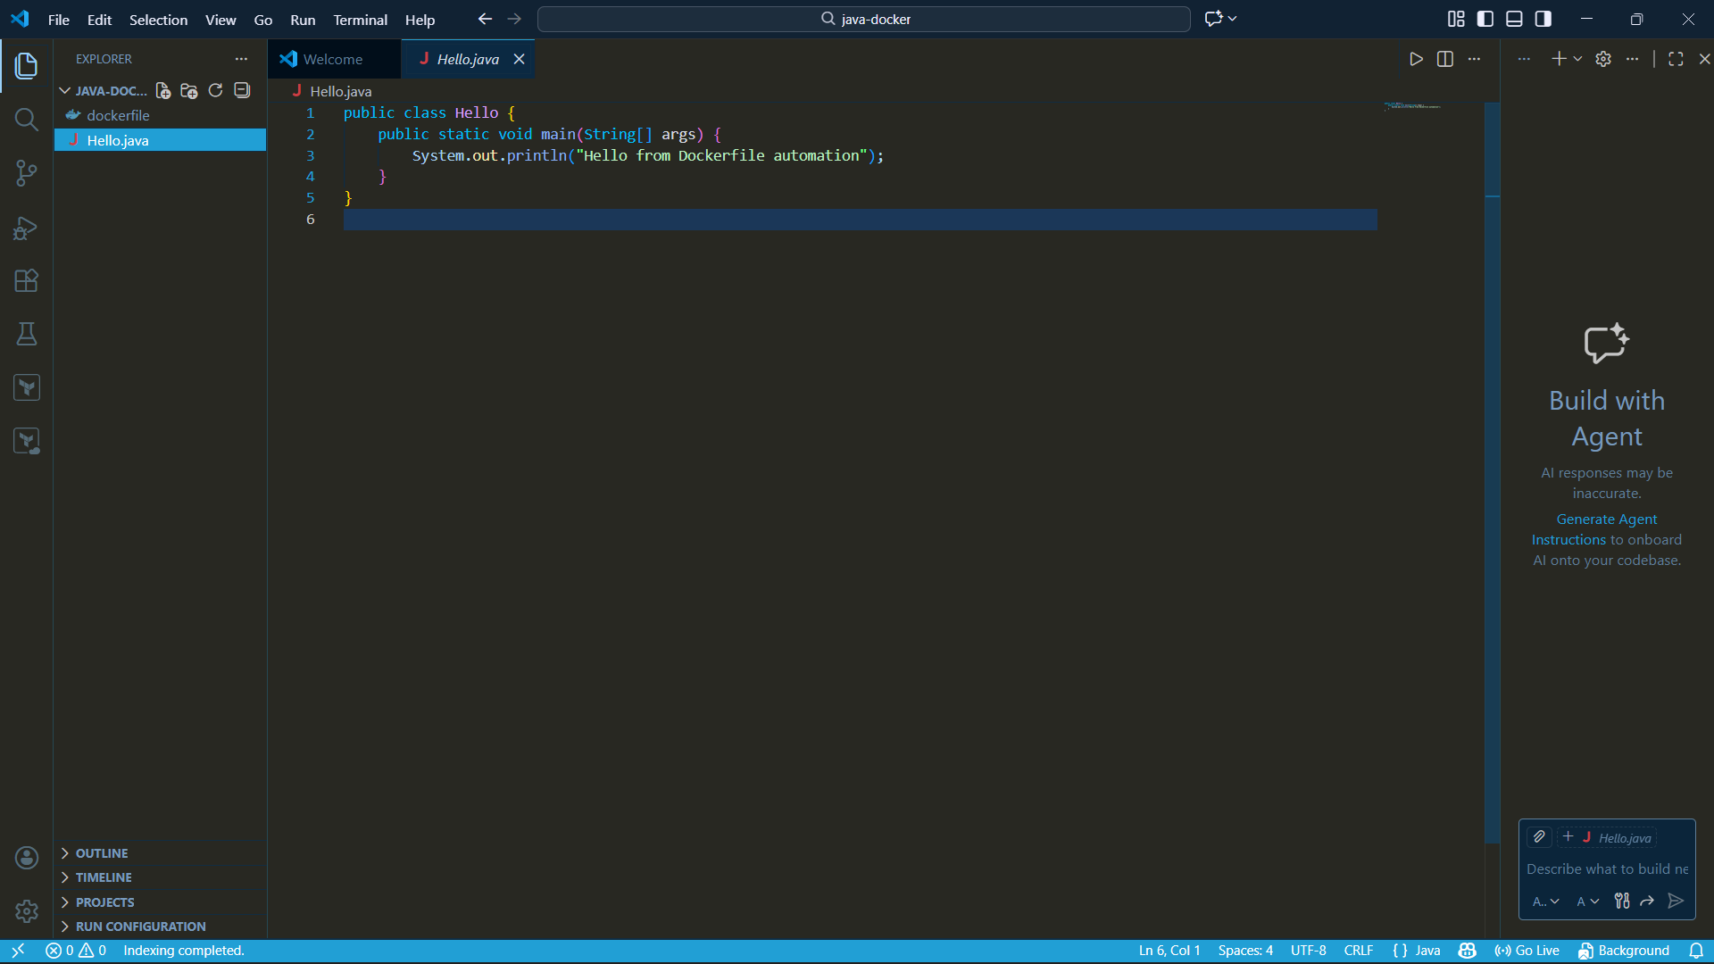Open the Copilot icon in the status bar
This screenshot has height=964, width=1714.
pyautogui.click(x=1467, y=951)
